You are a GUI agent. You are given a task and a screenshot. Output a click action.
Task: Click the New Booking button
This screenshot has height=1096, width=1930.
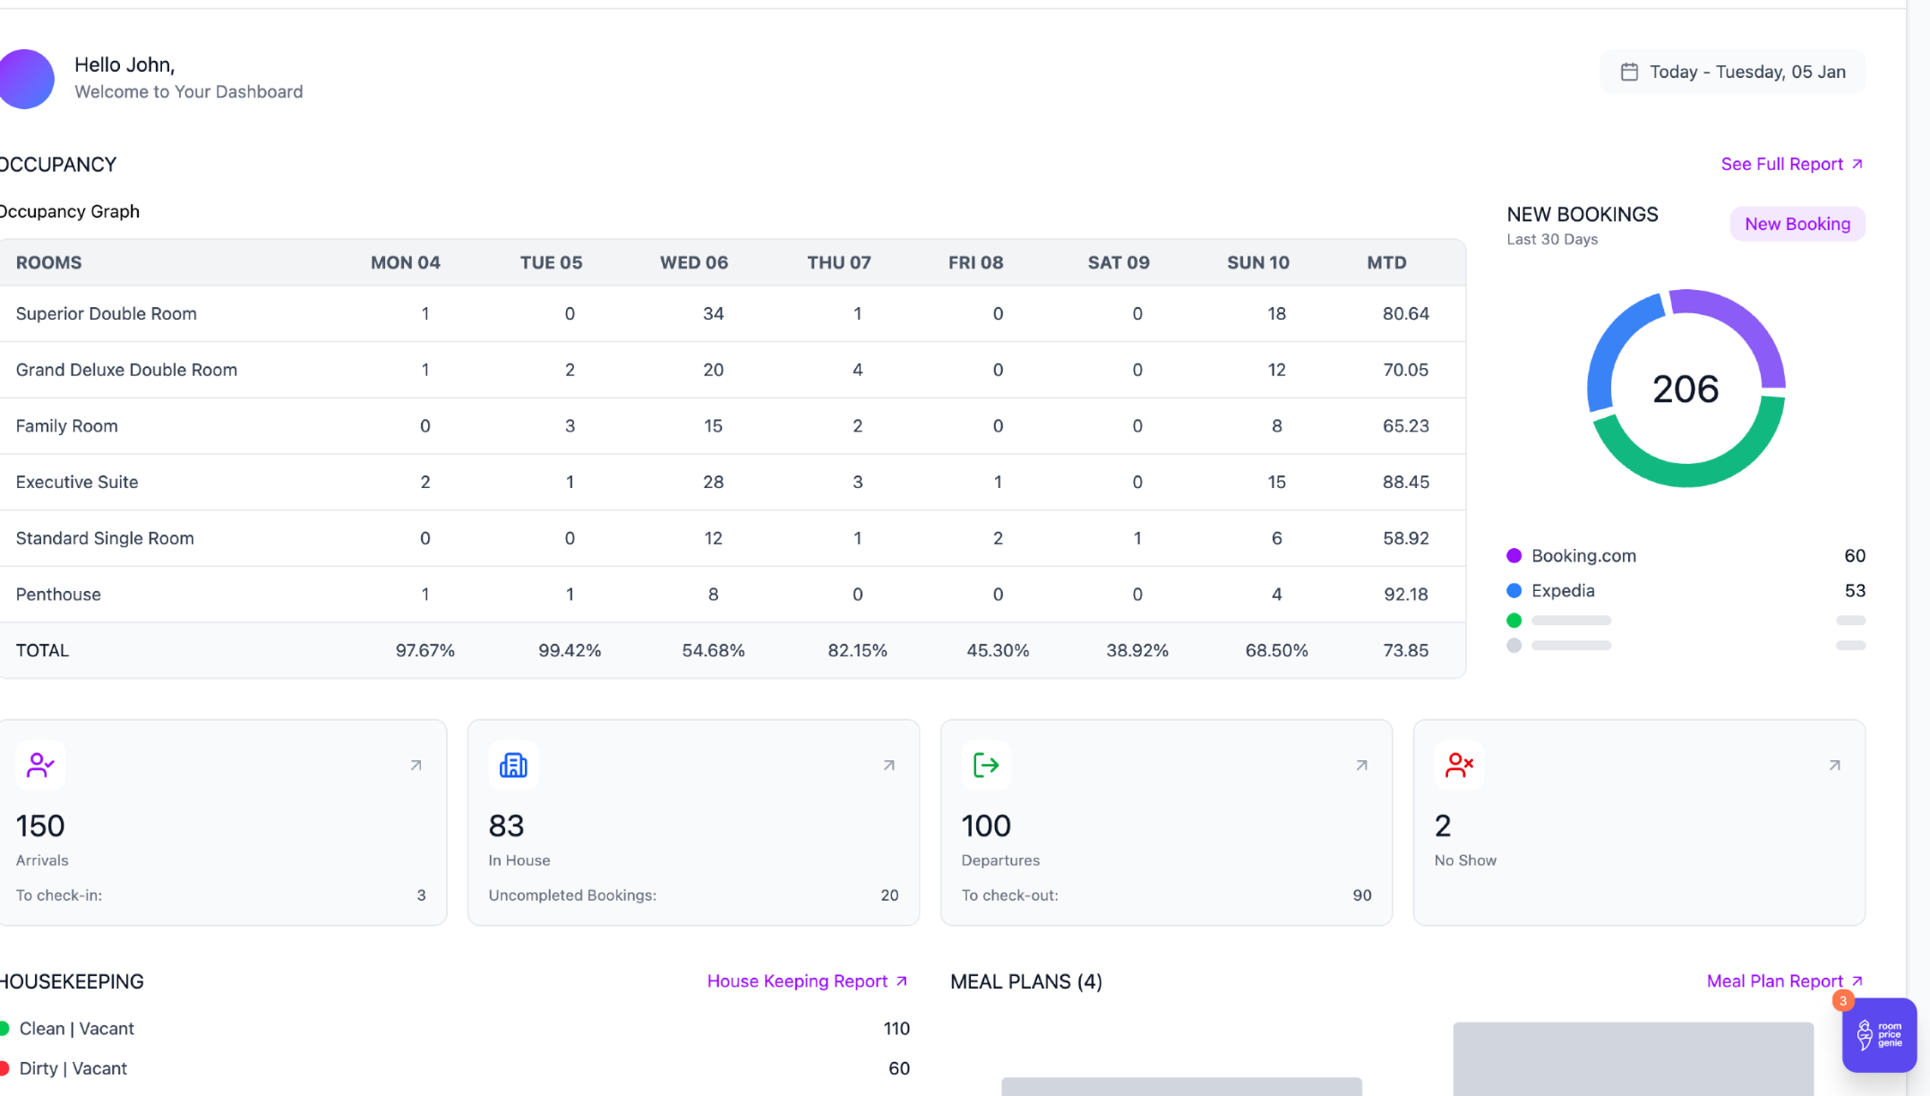click(1797, 224)
